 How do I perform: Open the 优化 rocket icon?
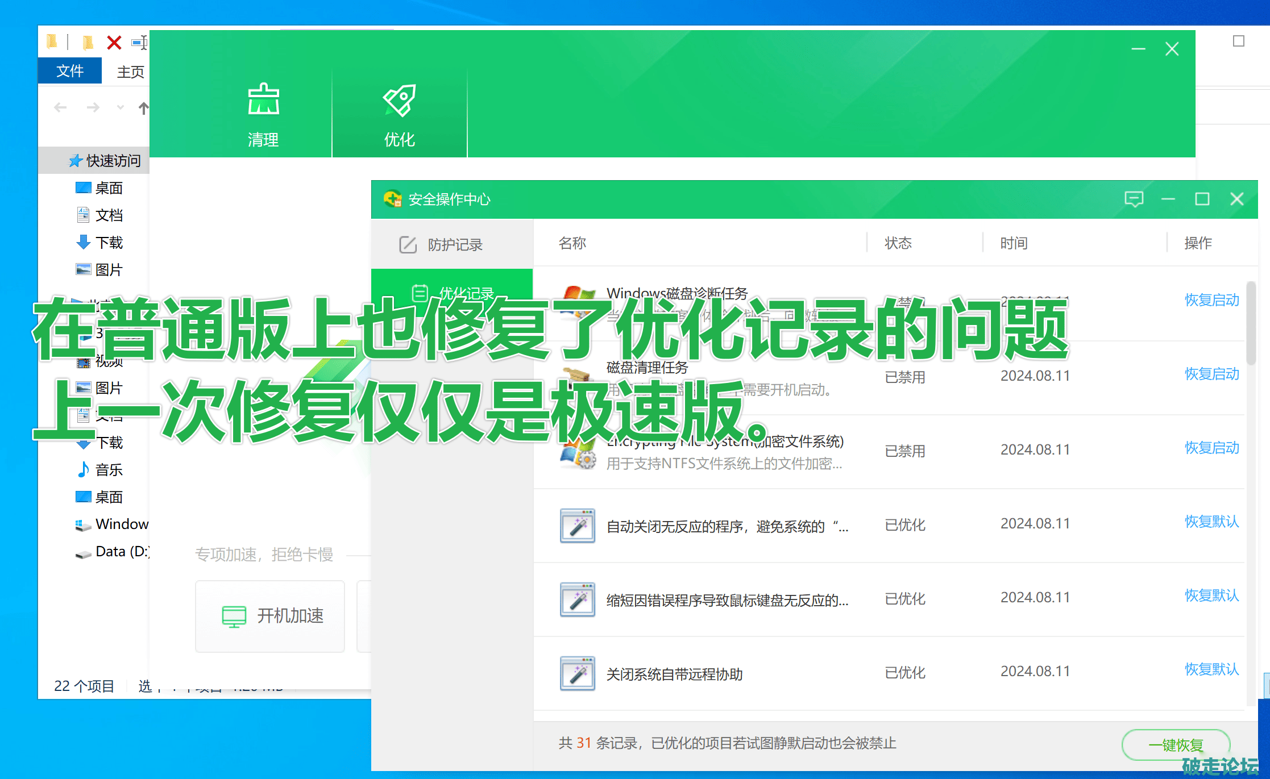[399, 101]
